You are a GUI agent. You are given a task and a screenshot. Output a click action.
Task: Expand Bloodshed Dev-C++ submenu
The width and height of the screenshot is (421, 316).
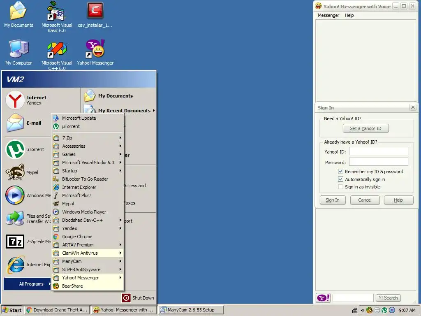click(x=88, y=220)
